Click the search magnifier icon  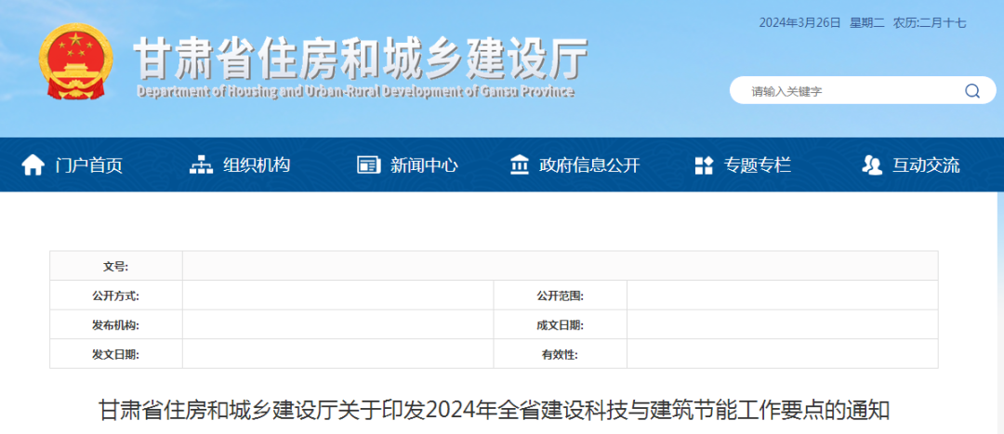tap(972, 91)
